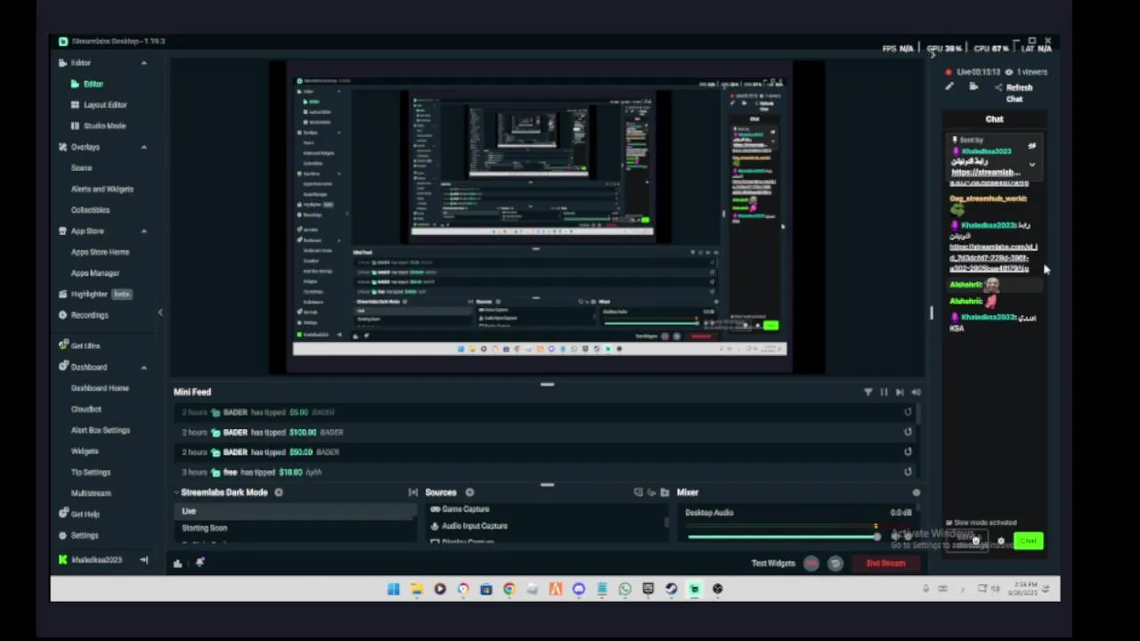Image resolution: width=1140 pixels, height=641 pixels.
Task: Toggle the replay buffer button
Action: (835, 563)
